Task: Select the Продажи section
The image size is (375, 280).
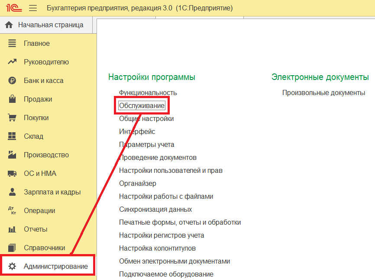Action: click(38, 99)
